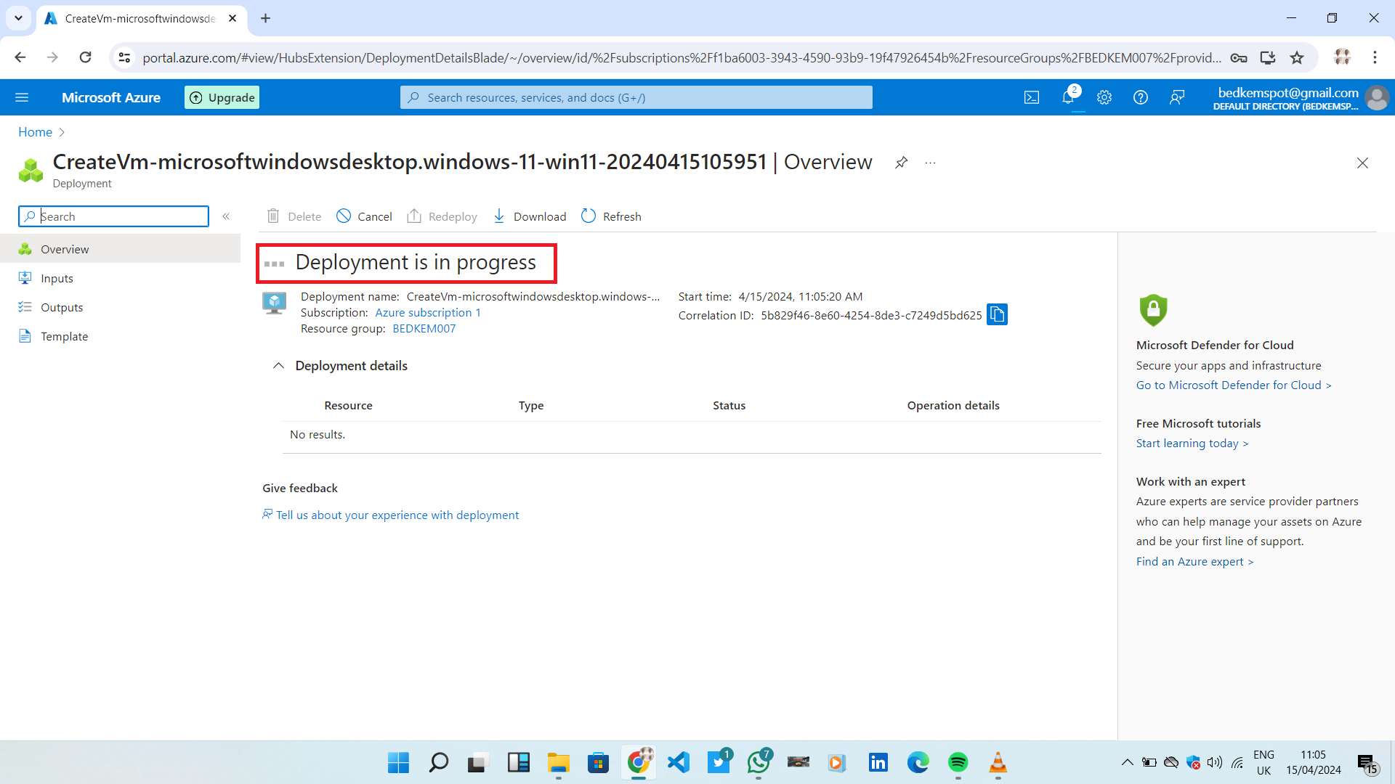This screenshot has height=784, width=1395.
Task: Open the notifications bell
Action: (1068, 97)
